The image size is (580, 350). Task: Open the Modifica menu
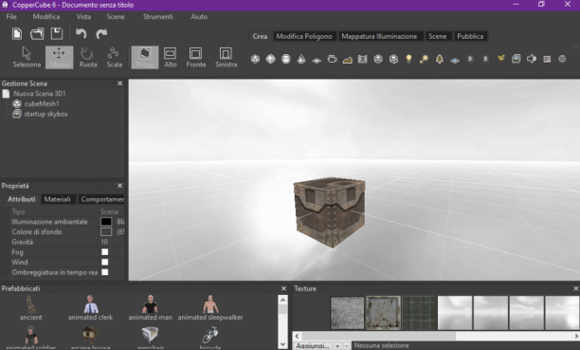(46, 17)
